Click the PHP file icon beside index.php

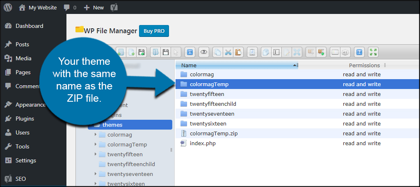(x=183, y=144)
